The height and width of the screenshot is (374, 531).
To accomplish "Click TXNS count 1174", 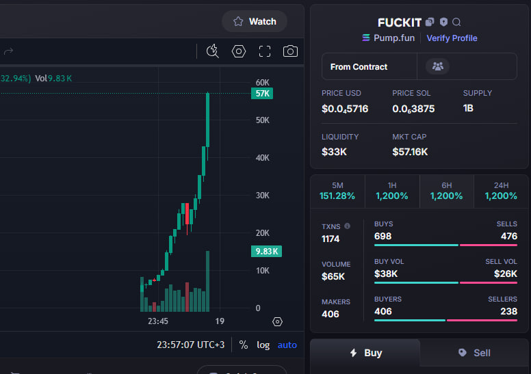I will point(331,239).
